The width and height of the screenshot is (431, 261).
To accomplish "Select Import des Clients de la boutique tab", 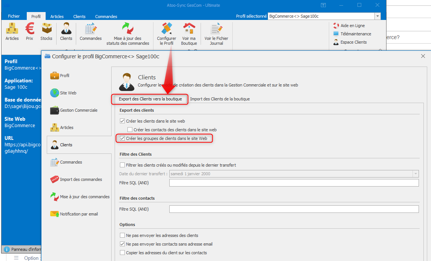I will (220, 99).
